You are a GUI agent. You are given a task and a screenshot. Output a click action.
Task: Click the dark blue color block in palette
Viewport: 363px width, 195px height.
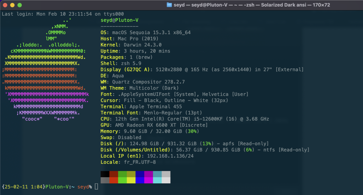(x=140, y=174)
